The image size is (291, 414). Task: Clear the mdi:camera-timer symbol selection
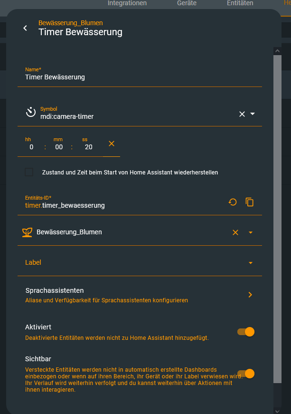click(242, 114)
